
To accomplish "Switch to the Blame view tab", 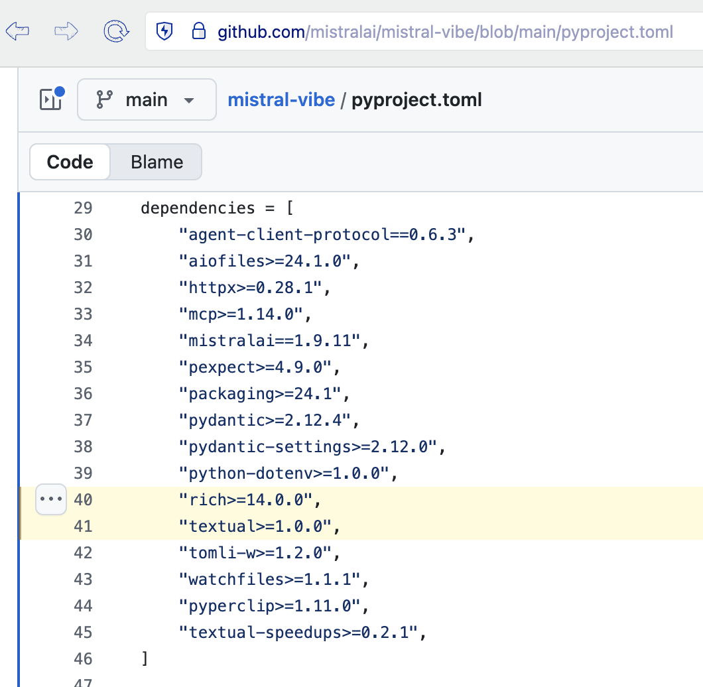I will click(157, 162).
